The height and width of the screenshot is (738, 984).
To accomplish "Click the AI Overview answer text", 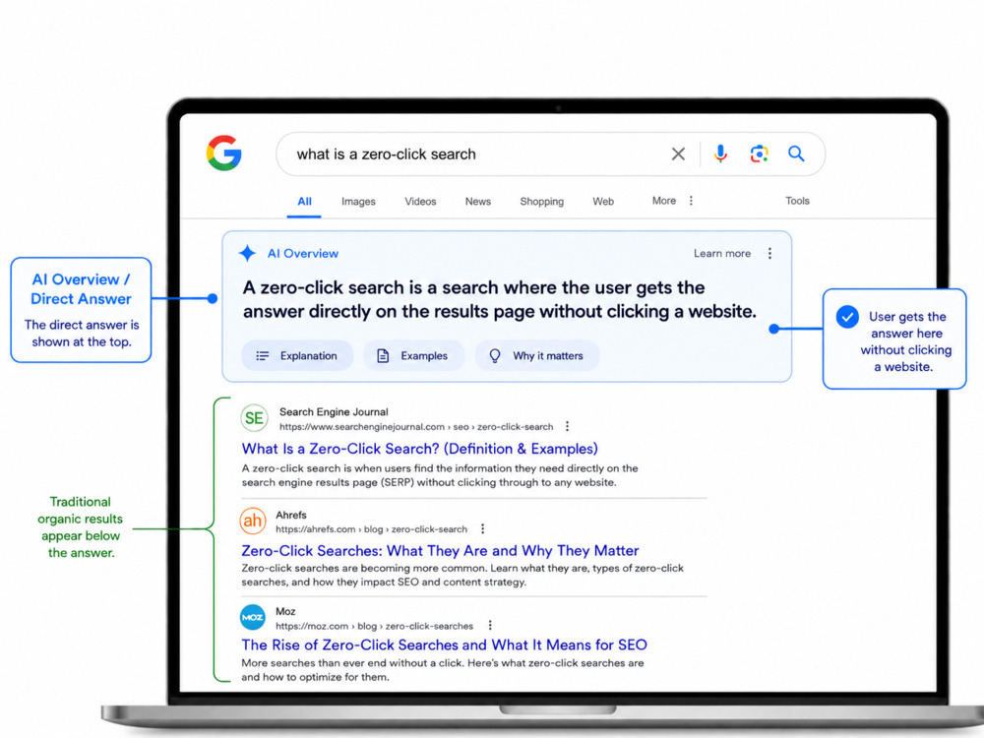I will tap(500, 299).
